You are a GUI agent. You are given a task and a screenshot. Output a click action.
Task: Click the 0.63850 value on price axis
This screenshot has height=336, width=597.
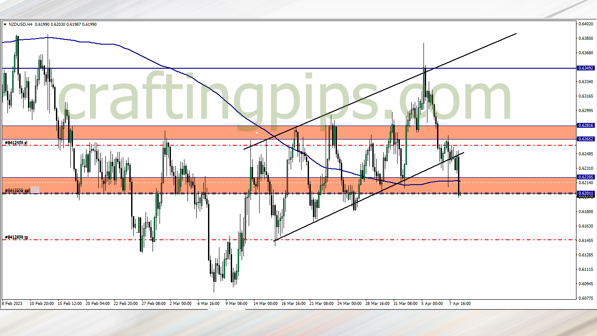[x=586, y=38]
